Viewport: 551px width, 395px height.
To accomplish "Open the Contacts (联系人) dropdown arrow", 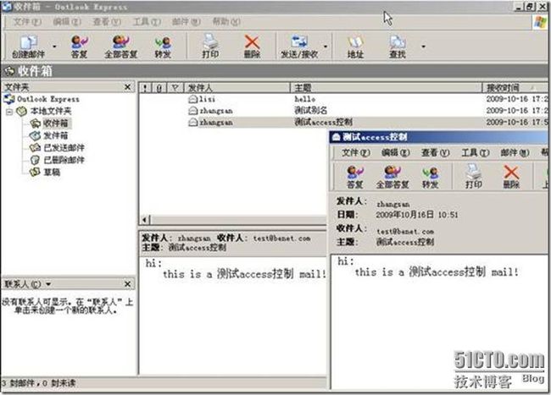I will coord(48,284).
